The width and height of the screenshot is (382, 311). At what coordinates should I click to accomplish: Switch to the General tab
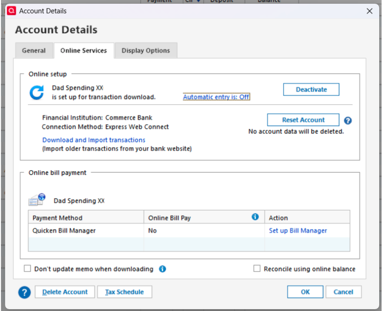pos(34,51)
